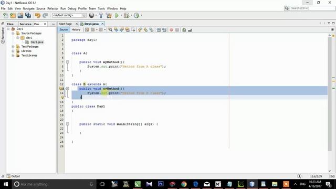Click the Windows Start button

tap(6, 184)
